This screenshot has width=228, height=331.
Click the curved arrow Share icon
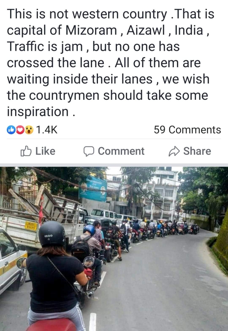click(174, 151)
